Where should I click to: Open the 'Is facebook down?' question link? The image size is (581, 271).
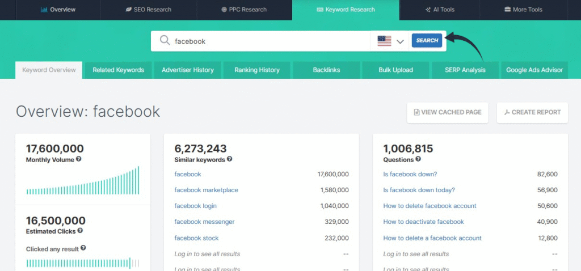pyautogui.click(x=410, y=174)
